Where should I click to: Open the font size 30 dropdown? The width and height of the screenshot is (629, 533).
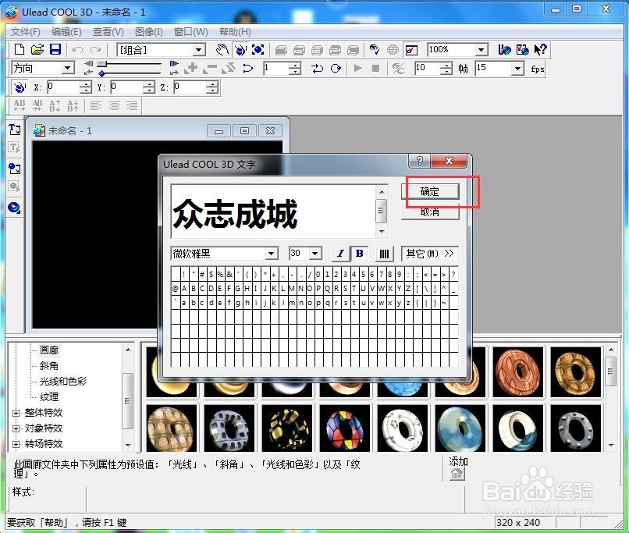coord(315,254)
